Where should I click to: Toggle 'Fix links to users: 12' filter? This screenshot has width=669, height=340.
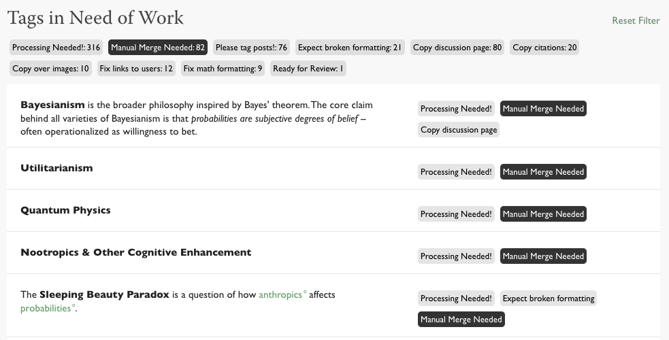pyautogui.click(x=136, y=69)
